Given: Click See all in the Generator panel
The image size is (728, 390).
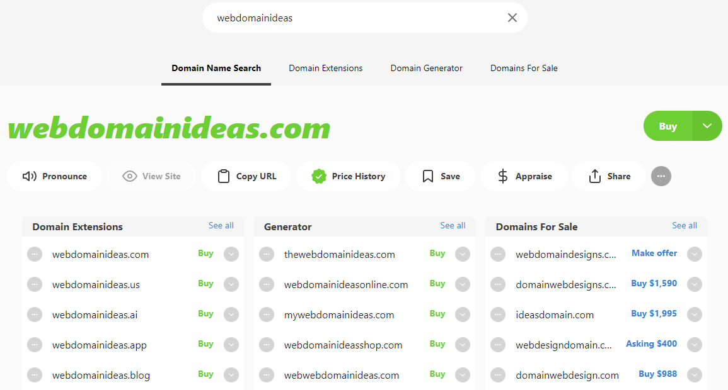Looking at the screenshot, I should tap(453, 226).
